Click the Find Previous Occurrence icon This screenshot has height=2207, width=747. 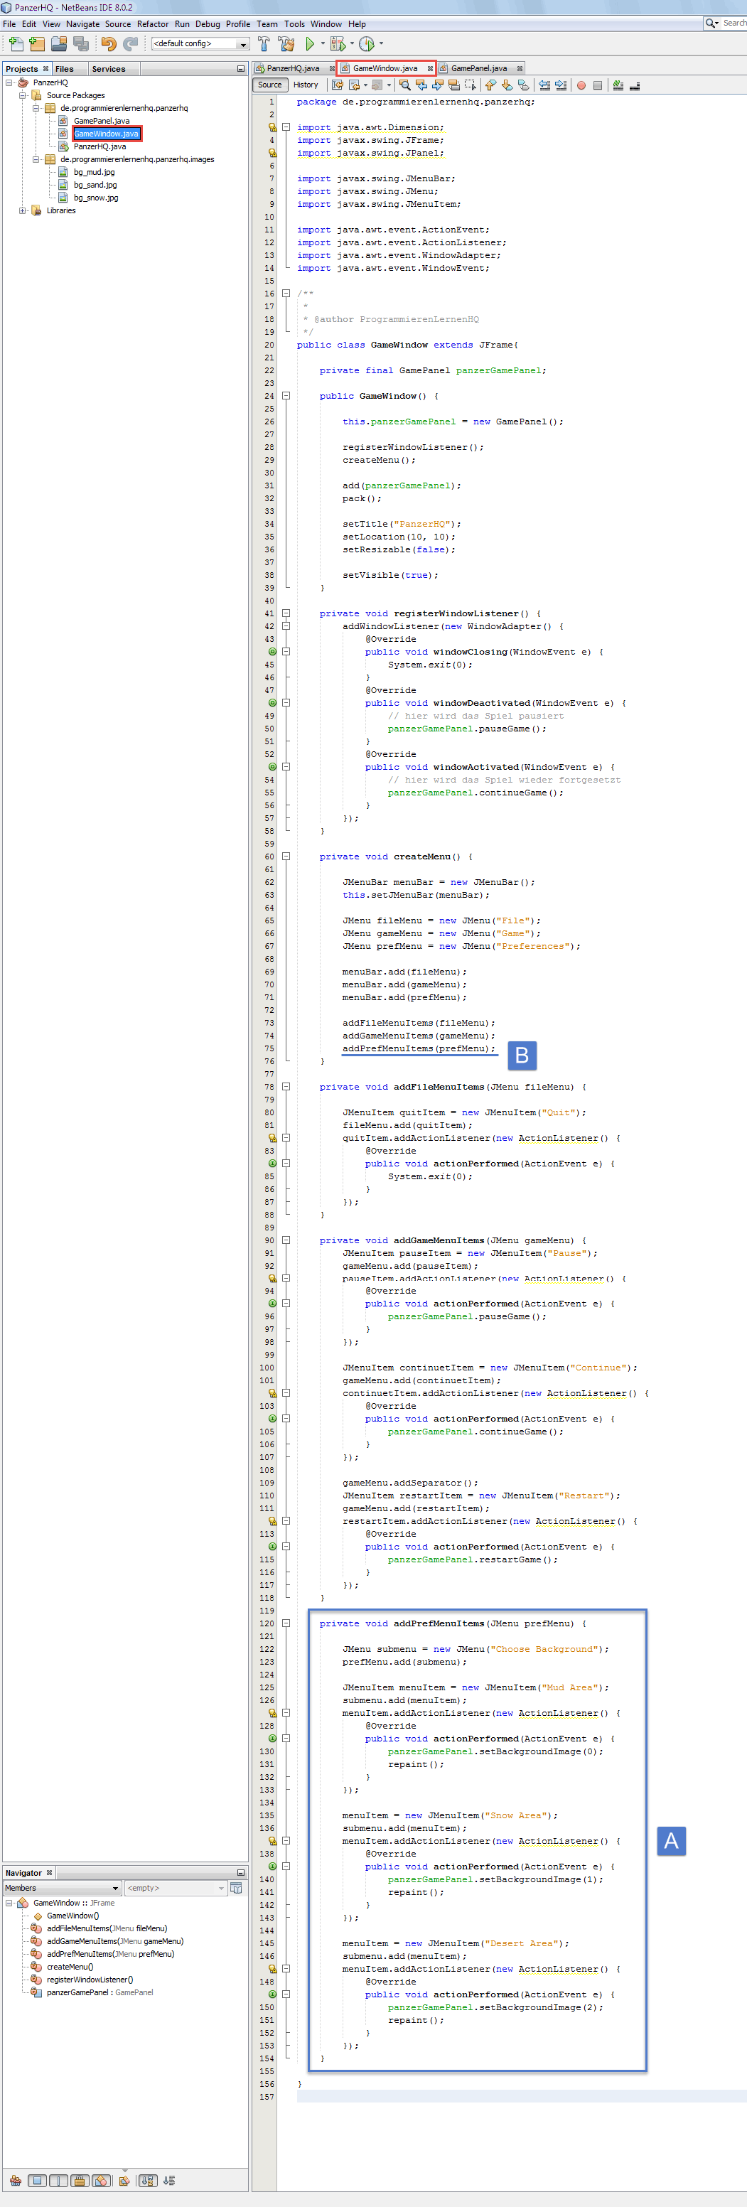tap(421, 85)
